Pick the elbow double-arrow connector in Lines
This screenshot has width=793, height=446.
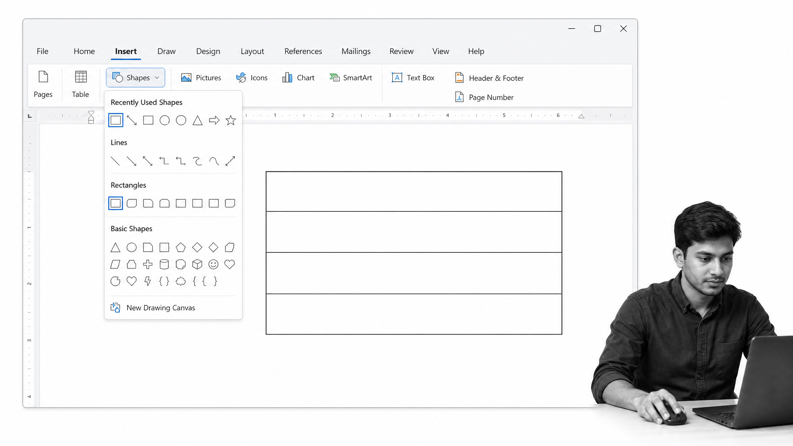tap(181, 161)
